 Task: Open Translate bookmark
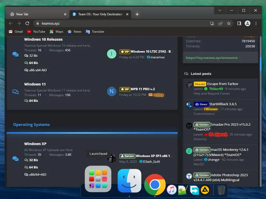click(95, 32)
